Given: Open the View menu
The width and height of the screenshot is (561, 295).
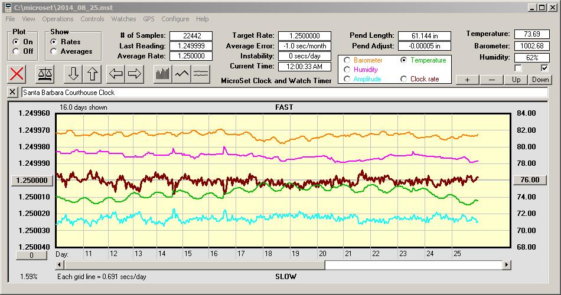Looking at the screenshot, I should click(x=28, y=19).
